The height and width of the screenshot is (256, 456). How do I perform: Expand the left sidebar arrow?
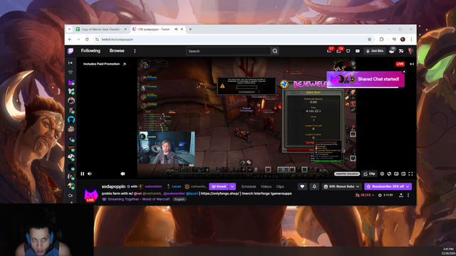click(x=71, y=63)
